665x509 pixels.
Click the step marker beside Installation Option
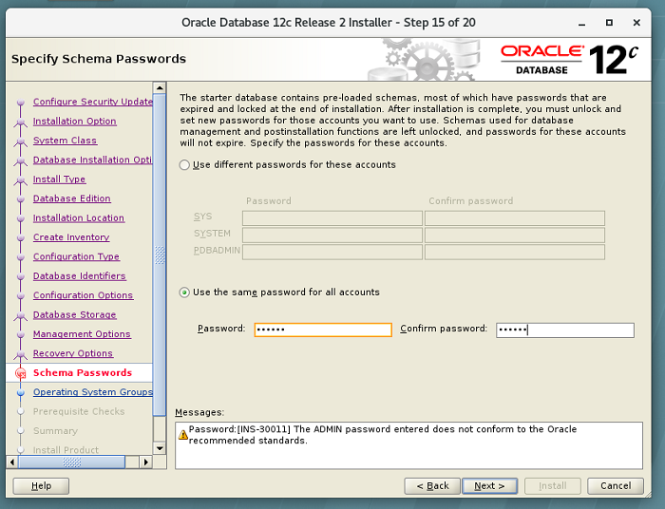[20, 122]
